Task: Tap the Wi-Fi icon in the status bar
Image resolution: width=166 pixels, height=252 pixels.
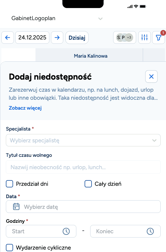Action: tap(136, 6)
